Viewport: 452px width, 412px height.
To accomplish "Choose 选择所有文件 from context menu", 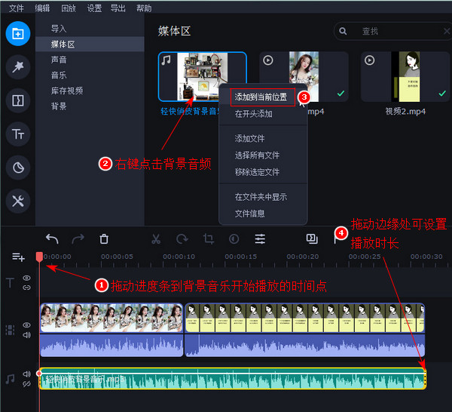I will pyautogui.click(x=257, y=155).
